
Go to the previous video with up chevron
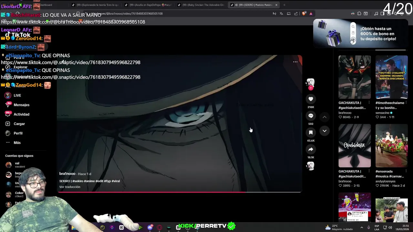[x=325, y=117]
